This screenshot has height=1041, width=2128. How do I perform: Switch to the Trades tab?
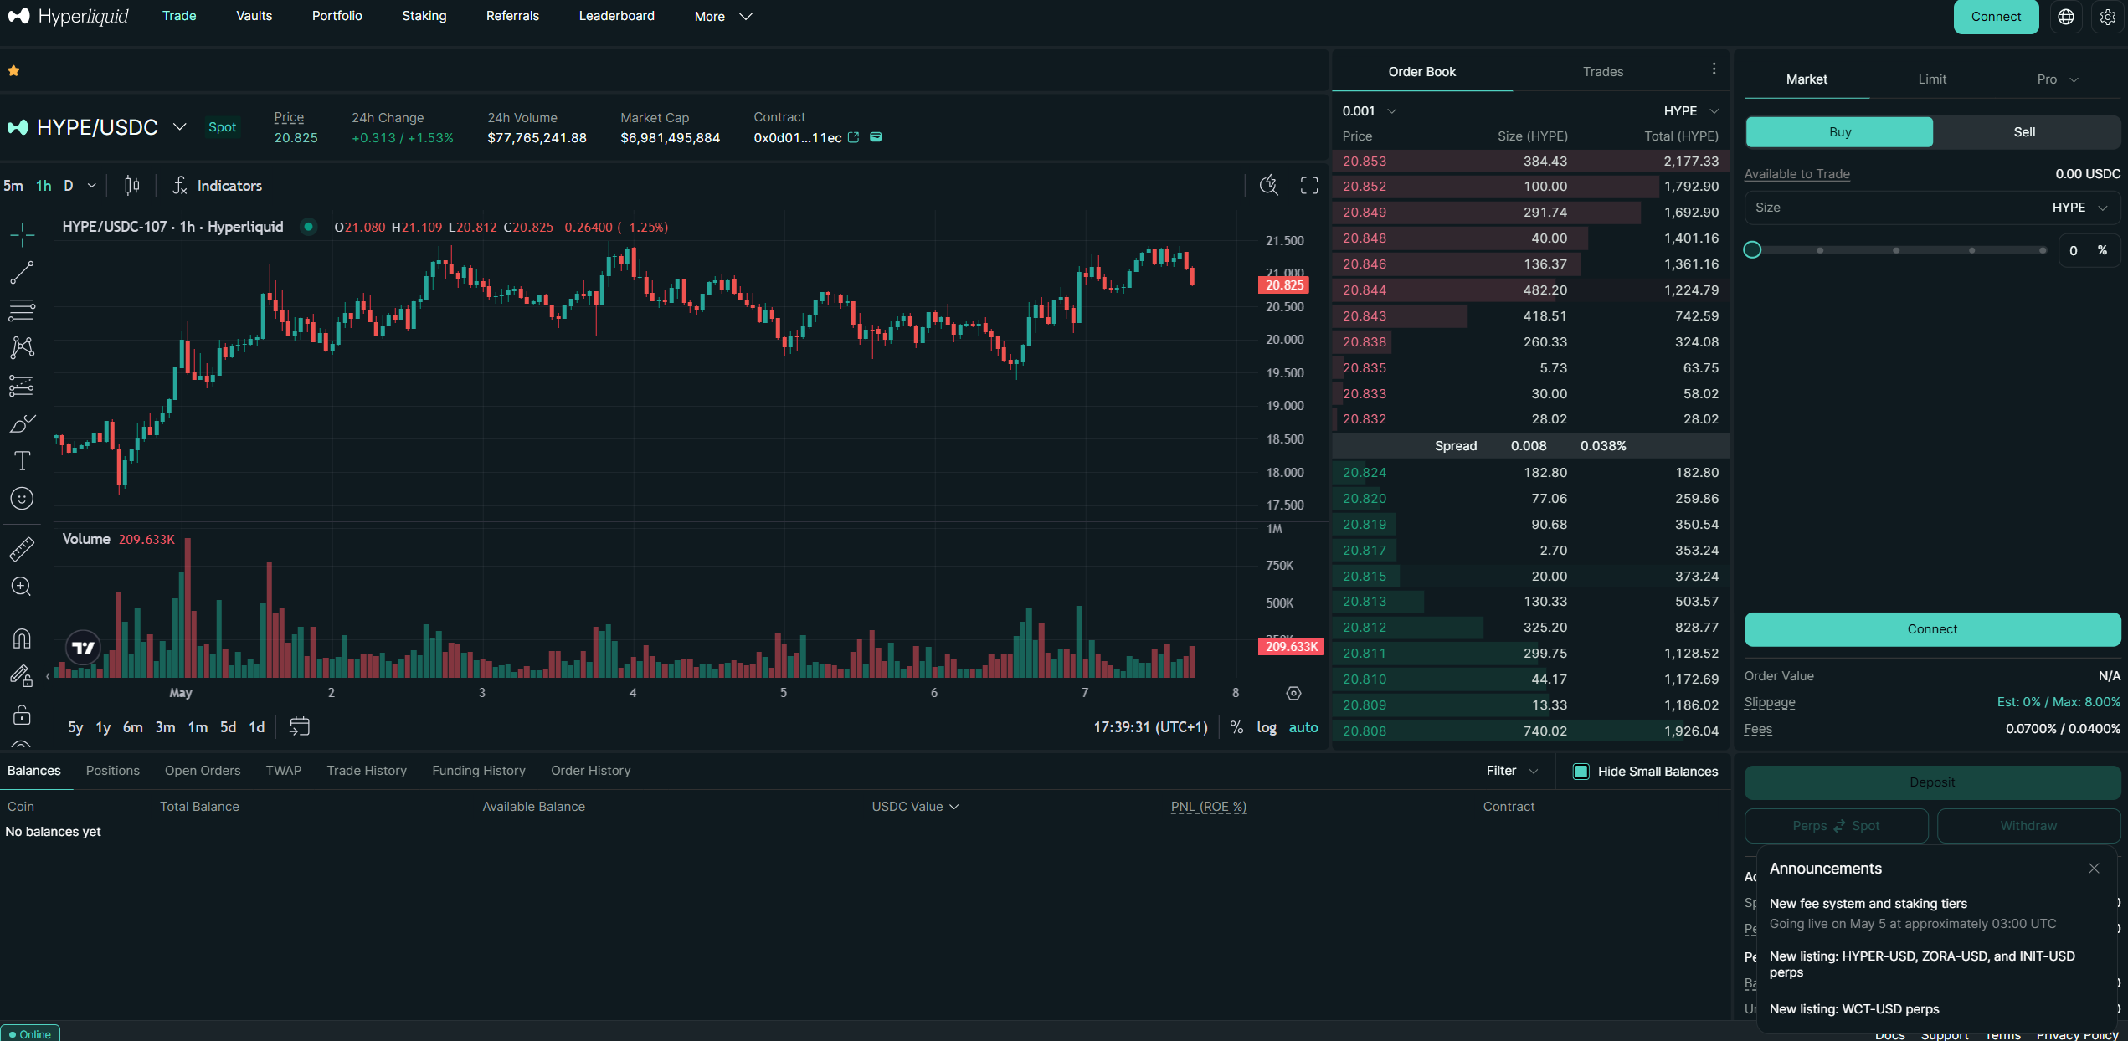pos(1602,72)
